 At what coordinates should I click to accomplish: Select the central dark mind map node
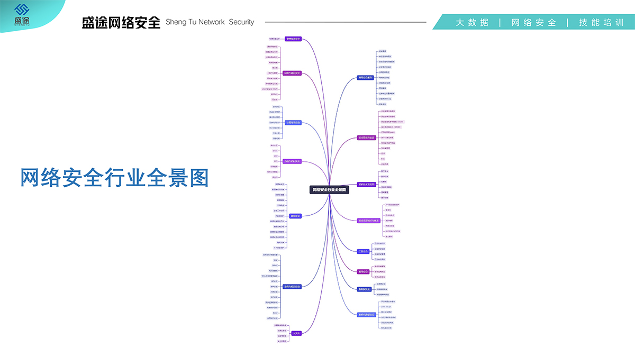pyautogui.click(x=329, y=189)
